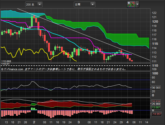The image size is (165, 125).
Task: Select the 110.01 price label
Action: tap(5, 64)
